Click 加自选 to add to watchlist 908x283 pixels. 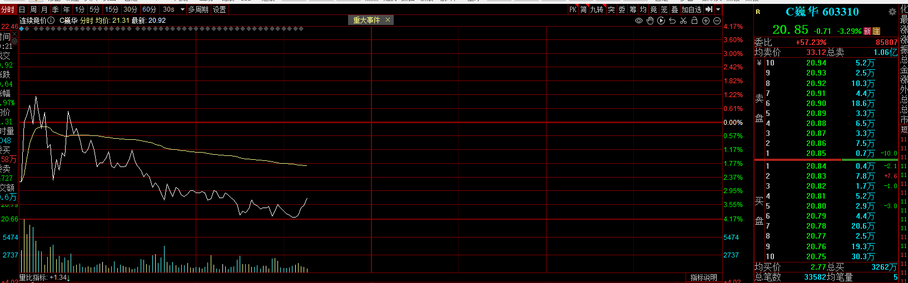tap(692, 9)
